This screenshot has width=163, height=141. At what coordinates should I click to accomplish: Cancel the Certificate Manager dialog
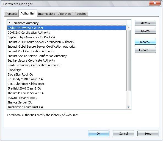123,134
